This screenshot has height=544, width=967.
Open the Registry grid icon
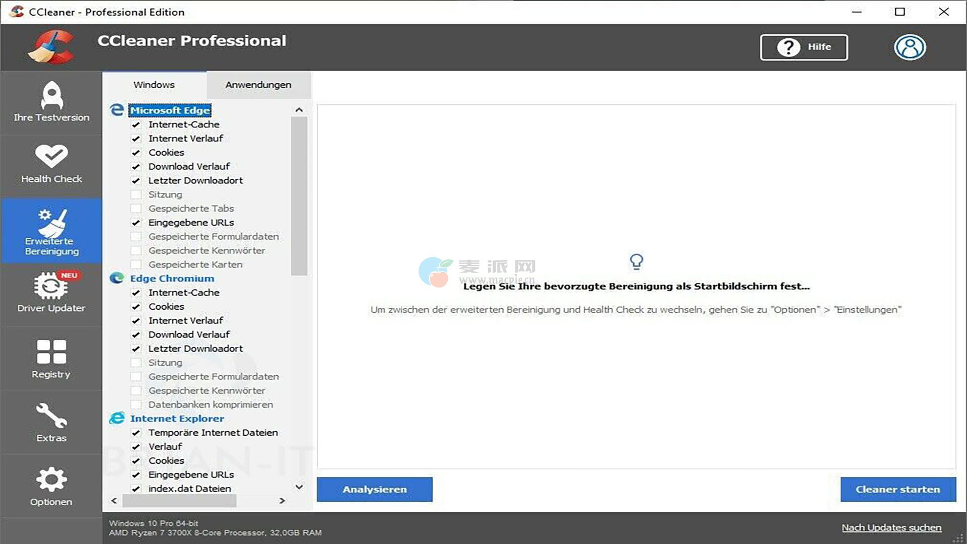click(51, 352)
